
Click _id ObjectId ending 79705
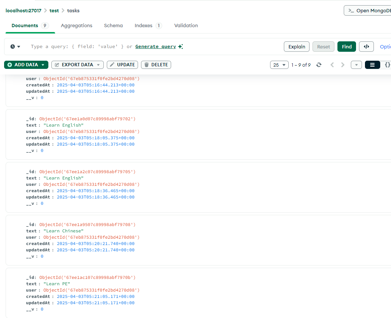tap(87, 172)
